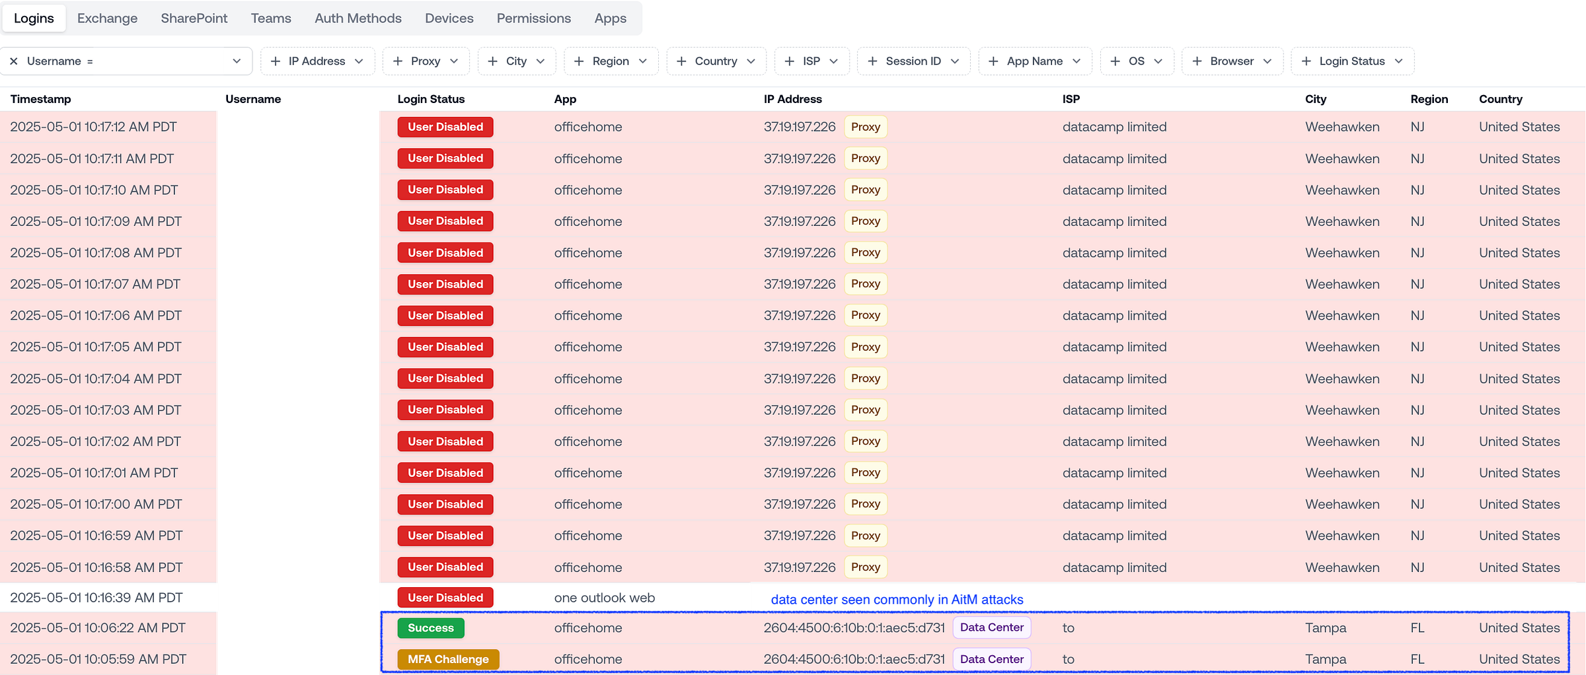Viewport: 1586px width, 675px height.
Task: Open the City filter chevron
Action: 541,61
